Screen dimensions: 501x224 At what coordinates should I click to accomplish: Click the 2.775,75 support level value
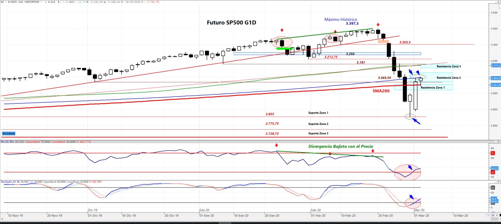tap(272, 124)
